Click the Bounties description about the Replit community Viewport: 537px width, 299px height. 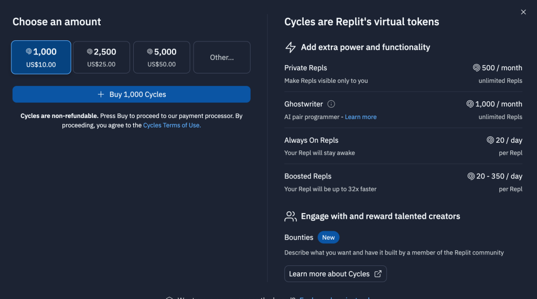(394, 253)
